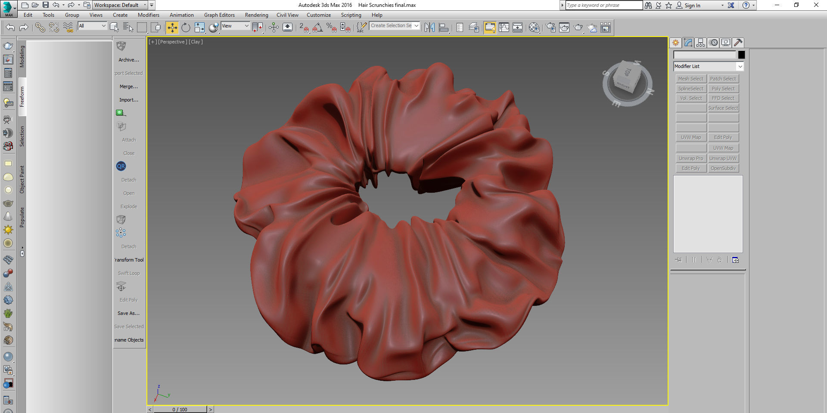827x413 pixels.
Task: Activate Unlink Selection tool
Action: click(x=54, y=28)
